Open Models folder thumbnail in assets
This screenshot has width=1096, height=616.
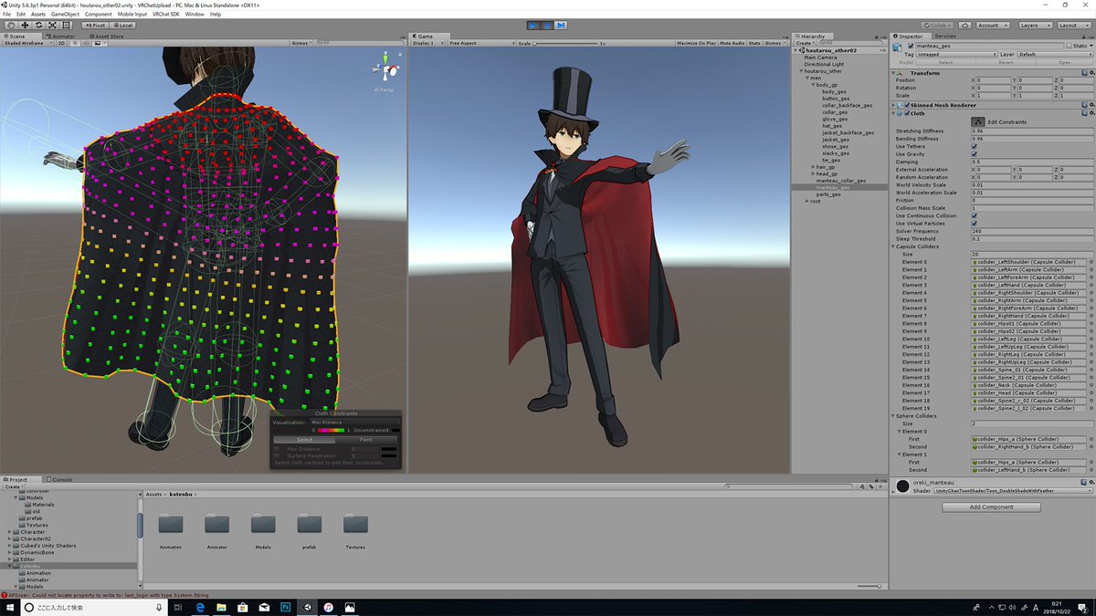(x=263, y=524)
